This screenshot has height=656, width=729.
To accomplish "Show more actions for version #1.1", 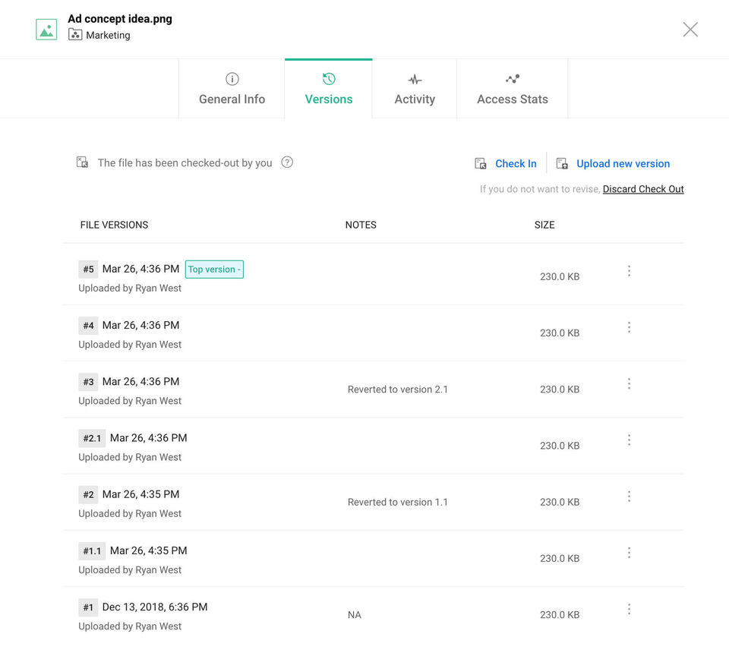I will (x=629, y=553).
